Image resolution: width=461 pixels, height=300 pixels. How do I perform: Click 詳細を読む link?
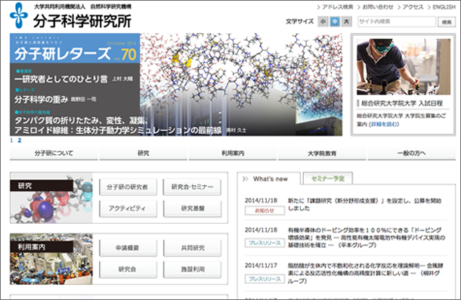coord(385,124)
